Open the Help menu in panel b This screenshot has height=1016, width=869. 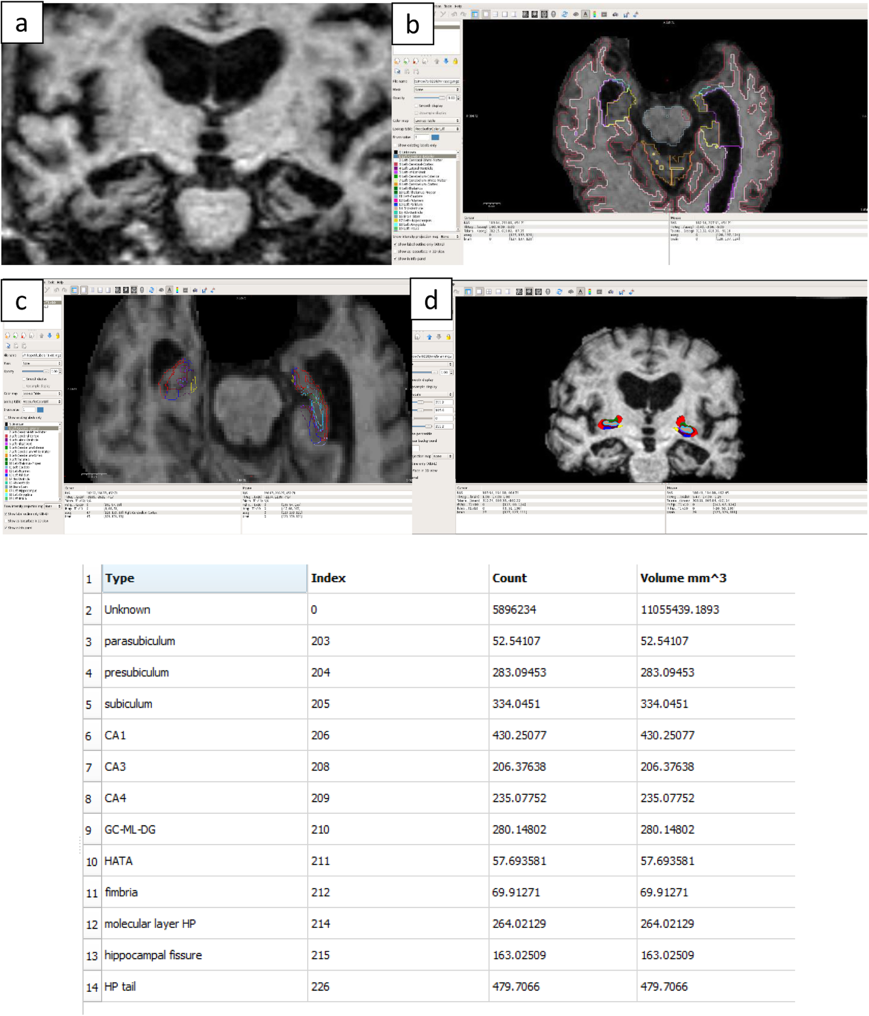458,6
